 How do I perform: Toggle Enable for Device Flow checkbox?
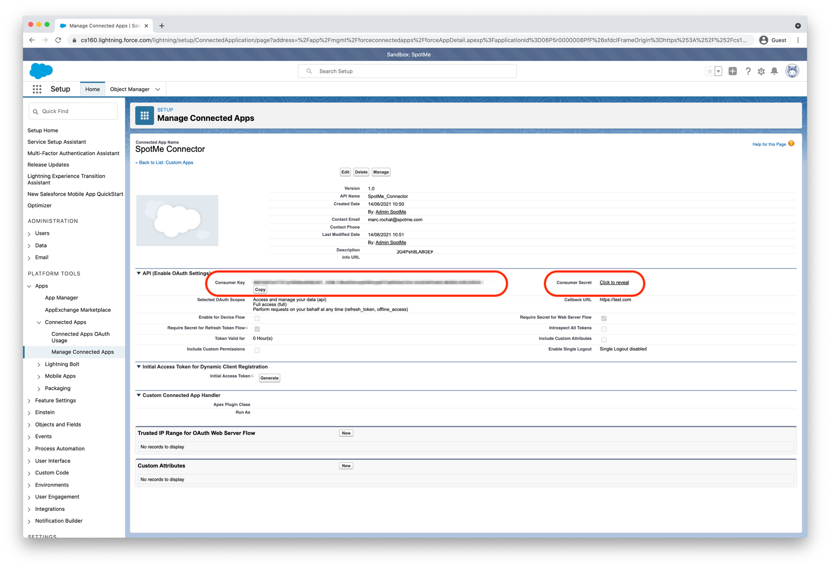tap(257, 318)
